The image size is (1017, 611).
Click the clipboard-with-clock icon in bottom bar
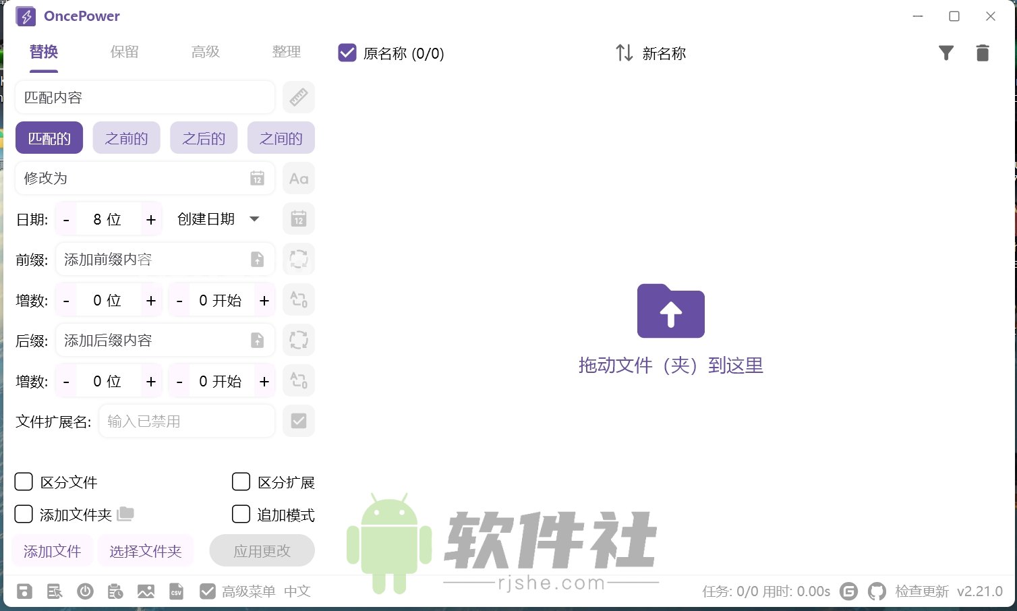click(x=115, y=591)
